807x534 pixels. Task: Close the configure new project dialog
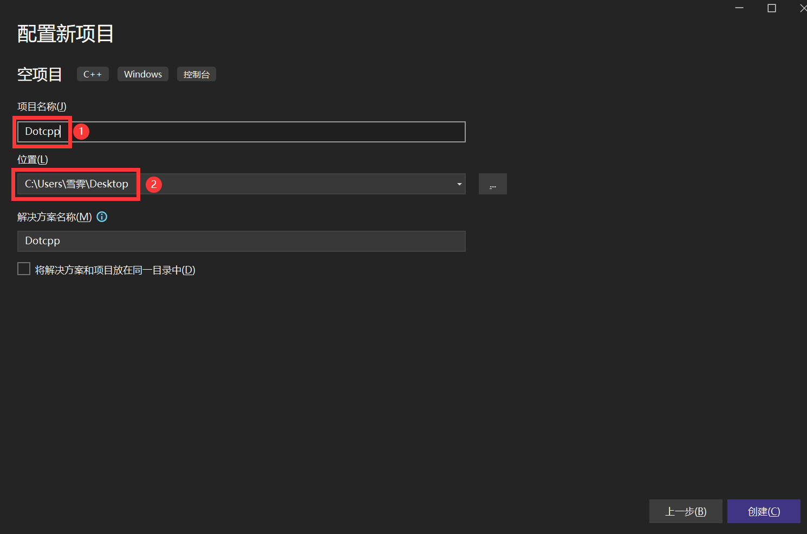(803, 8)
